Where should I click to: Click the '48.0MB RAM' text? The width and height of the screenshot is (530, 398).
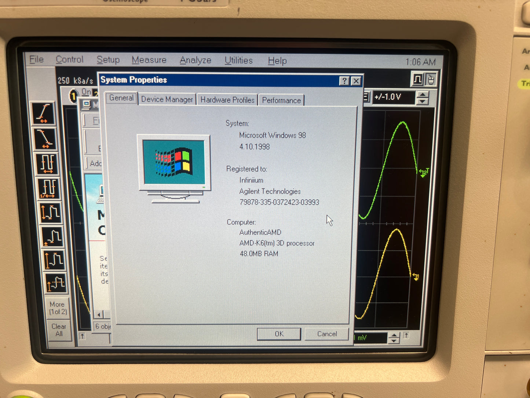tap(259, 254)
